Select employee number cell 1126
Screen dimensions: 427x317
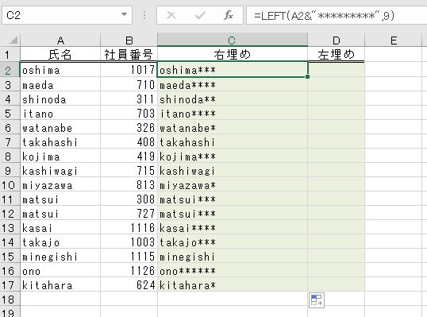pyautogui.click(x=129, y=271)
